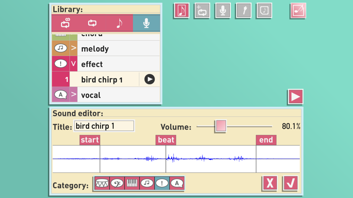Open the song file toolbar icon
This screenshot has height=198, width=353.
point(264,10)
